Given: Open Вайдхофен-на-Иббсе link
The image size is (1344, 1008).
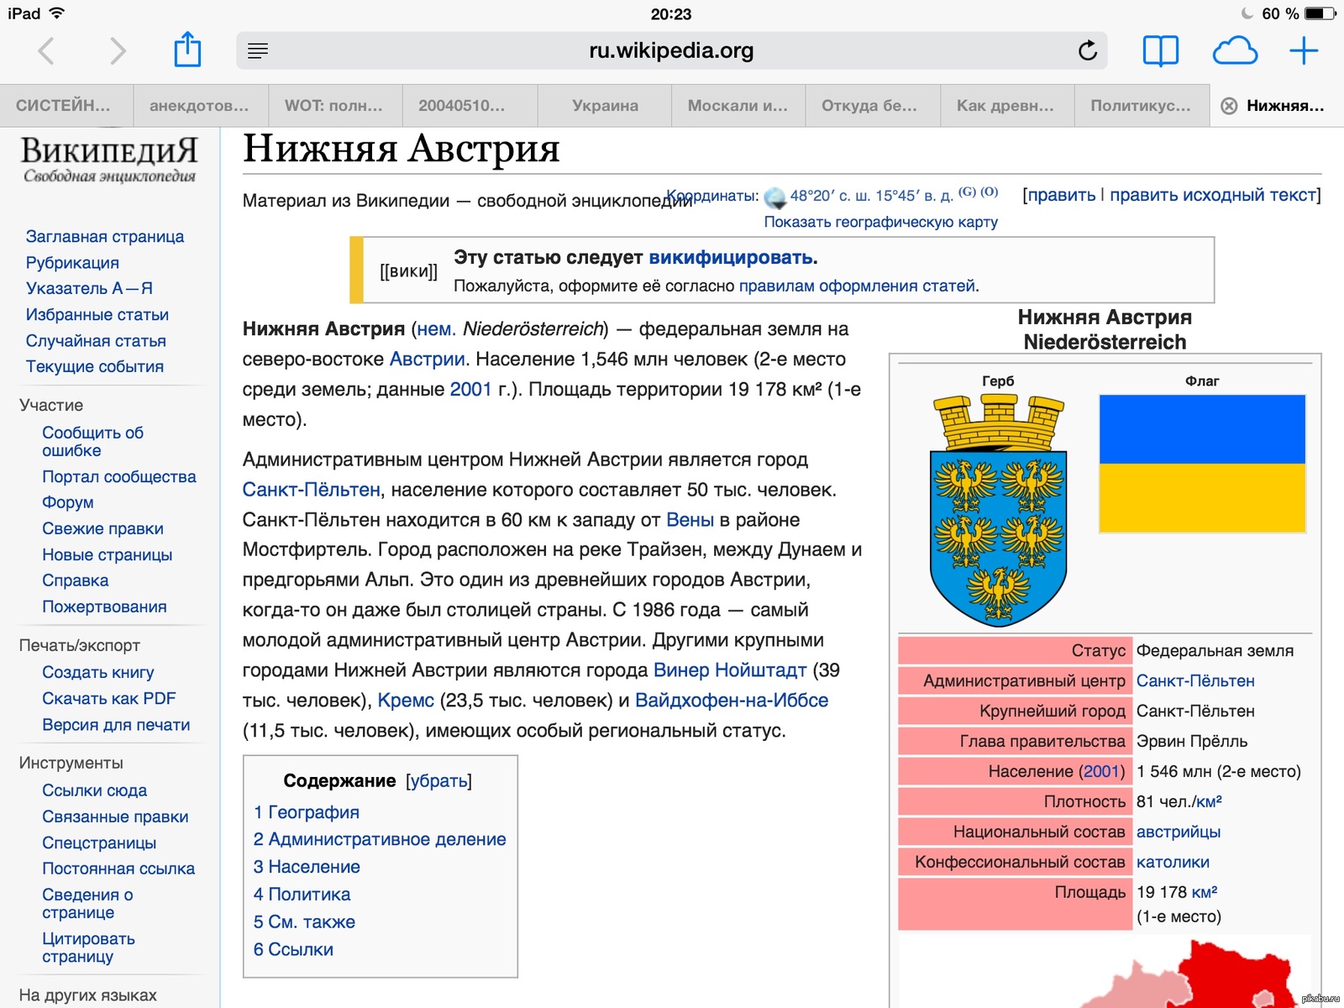Looking at the screenshot, I should (x=732, y=701).
